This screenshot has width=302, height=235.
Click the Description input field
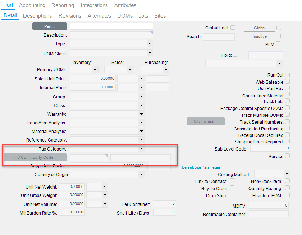pyautogui.click(x=111, y=35)
